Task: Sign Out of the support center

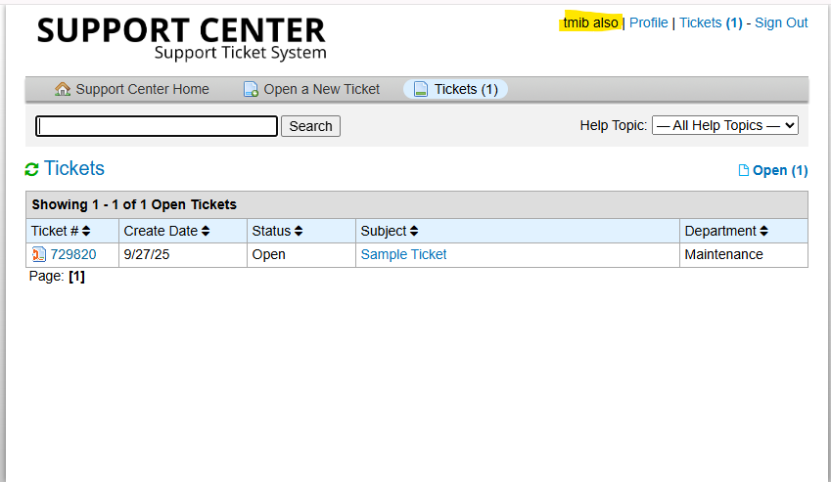Action: (x=781, y=22)
